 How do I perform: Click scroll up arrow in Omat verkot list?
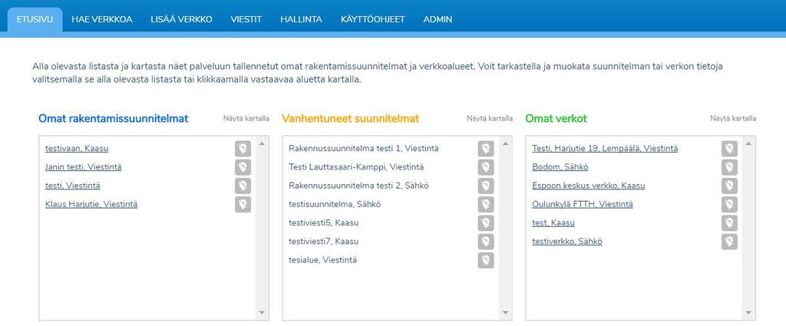748,144
